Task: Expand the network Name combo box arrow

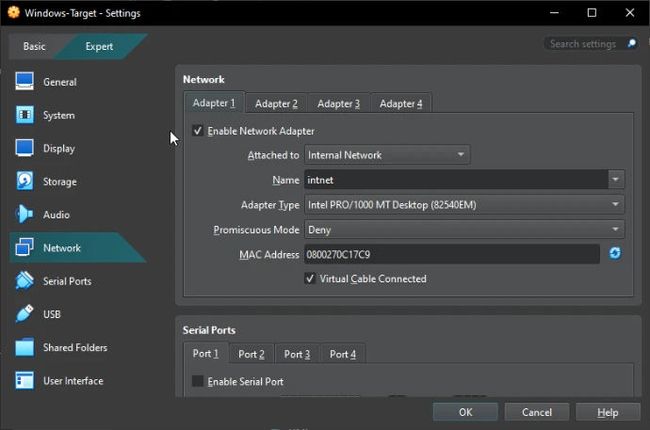Action: 615,180
